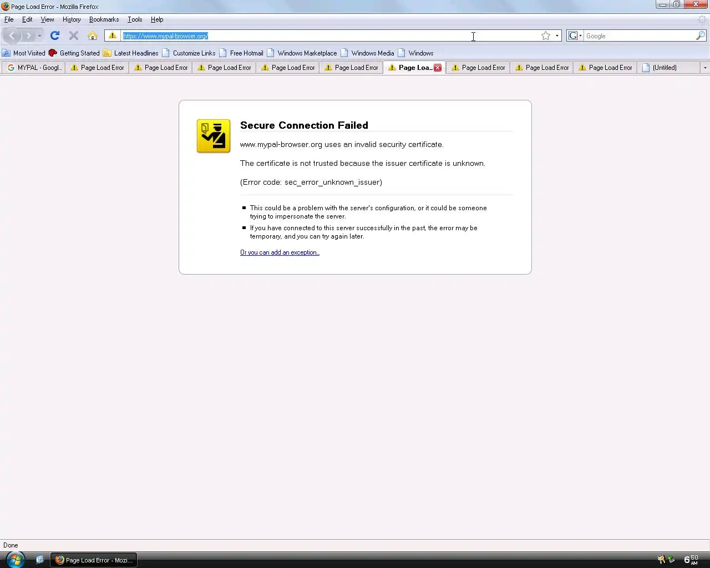The height and width of the screenshot is (568, 710).
Task: Bookmark this page with the star
Action: point(546,35)
